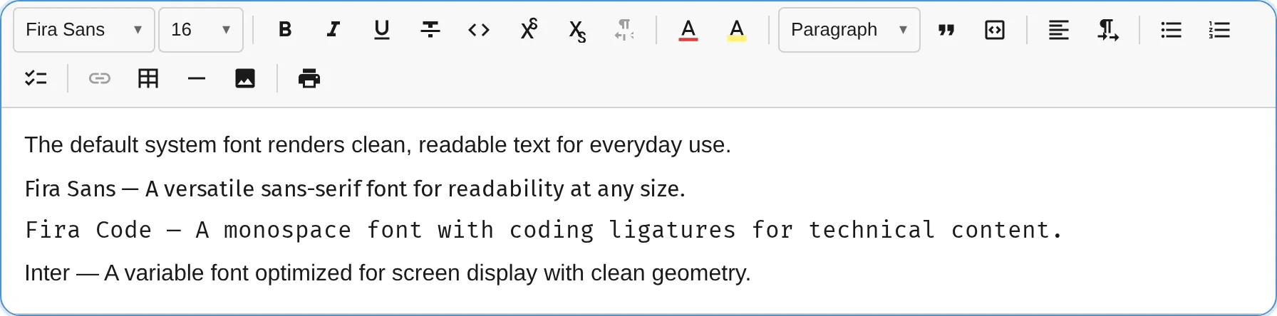Click the 'Fira Code — A monospace' text line
Viewport: 1277px width, 316px height.
(544, 230)
